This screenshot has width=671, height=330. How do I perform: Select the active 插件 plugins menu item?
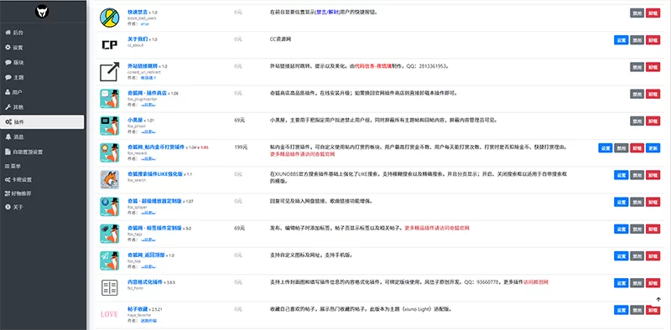tap(42, 121)
